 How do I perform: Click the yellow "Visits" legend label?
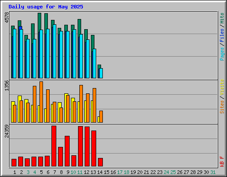click(222, 87)
